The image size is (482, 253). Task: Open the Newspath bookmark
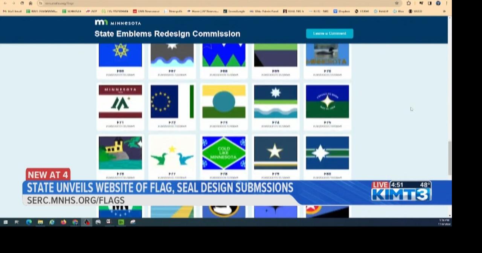pyautogui.click(x=173, y=11)
